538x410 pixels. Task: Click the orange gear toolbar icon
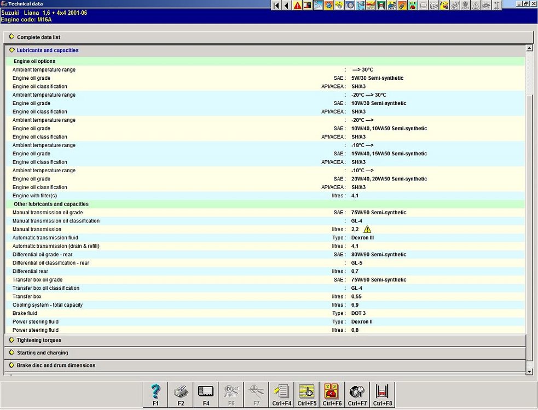click(x=329, y=5)
